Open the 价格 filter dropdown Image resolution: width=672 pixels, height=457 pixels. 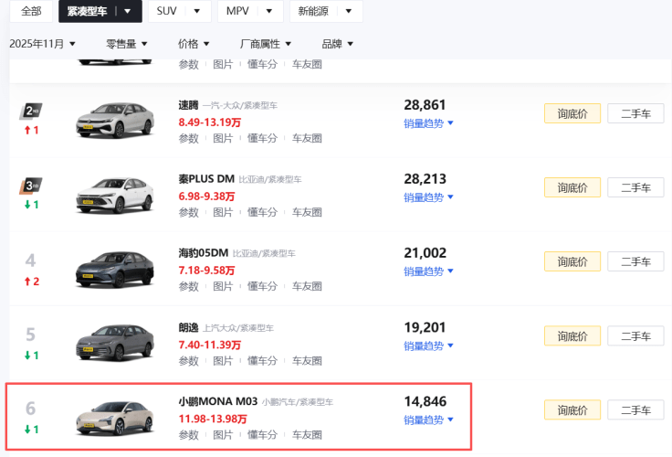[194, 44]
